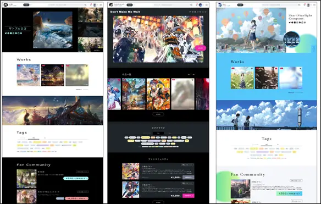Toggle the heart on the red-toned Works thumbnail
This screenshot has height=204, width=321.
pyautogui.click(x=276, y=69)
